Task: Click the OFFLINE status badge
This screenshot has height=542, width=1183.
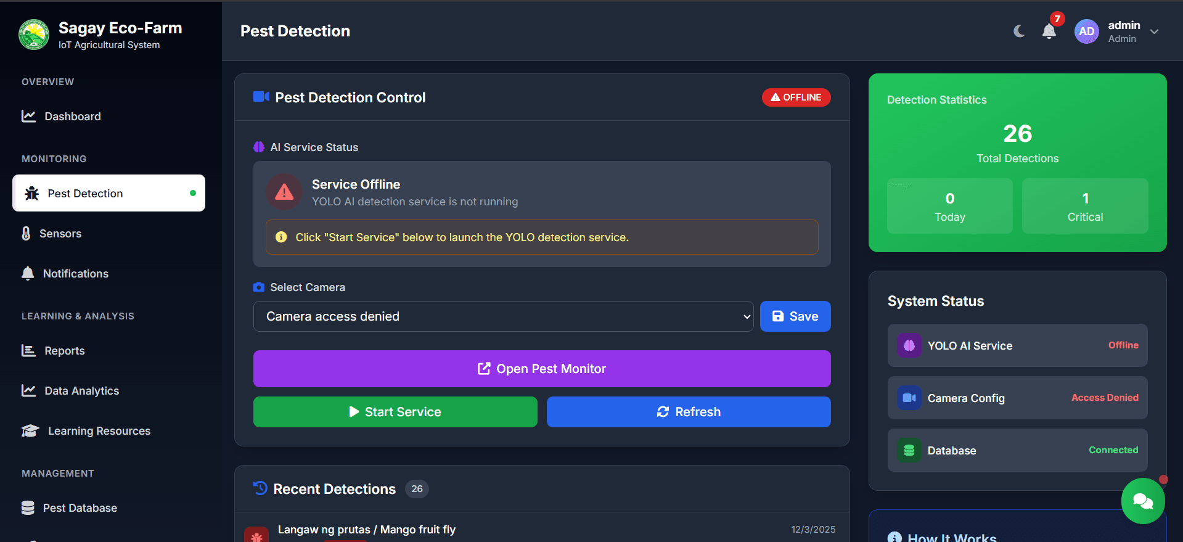Action: pyautogui.click(x=796, y=97)
